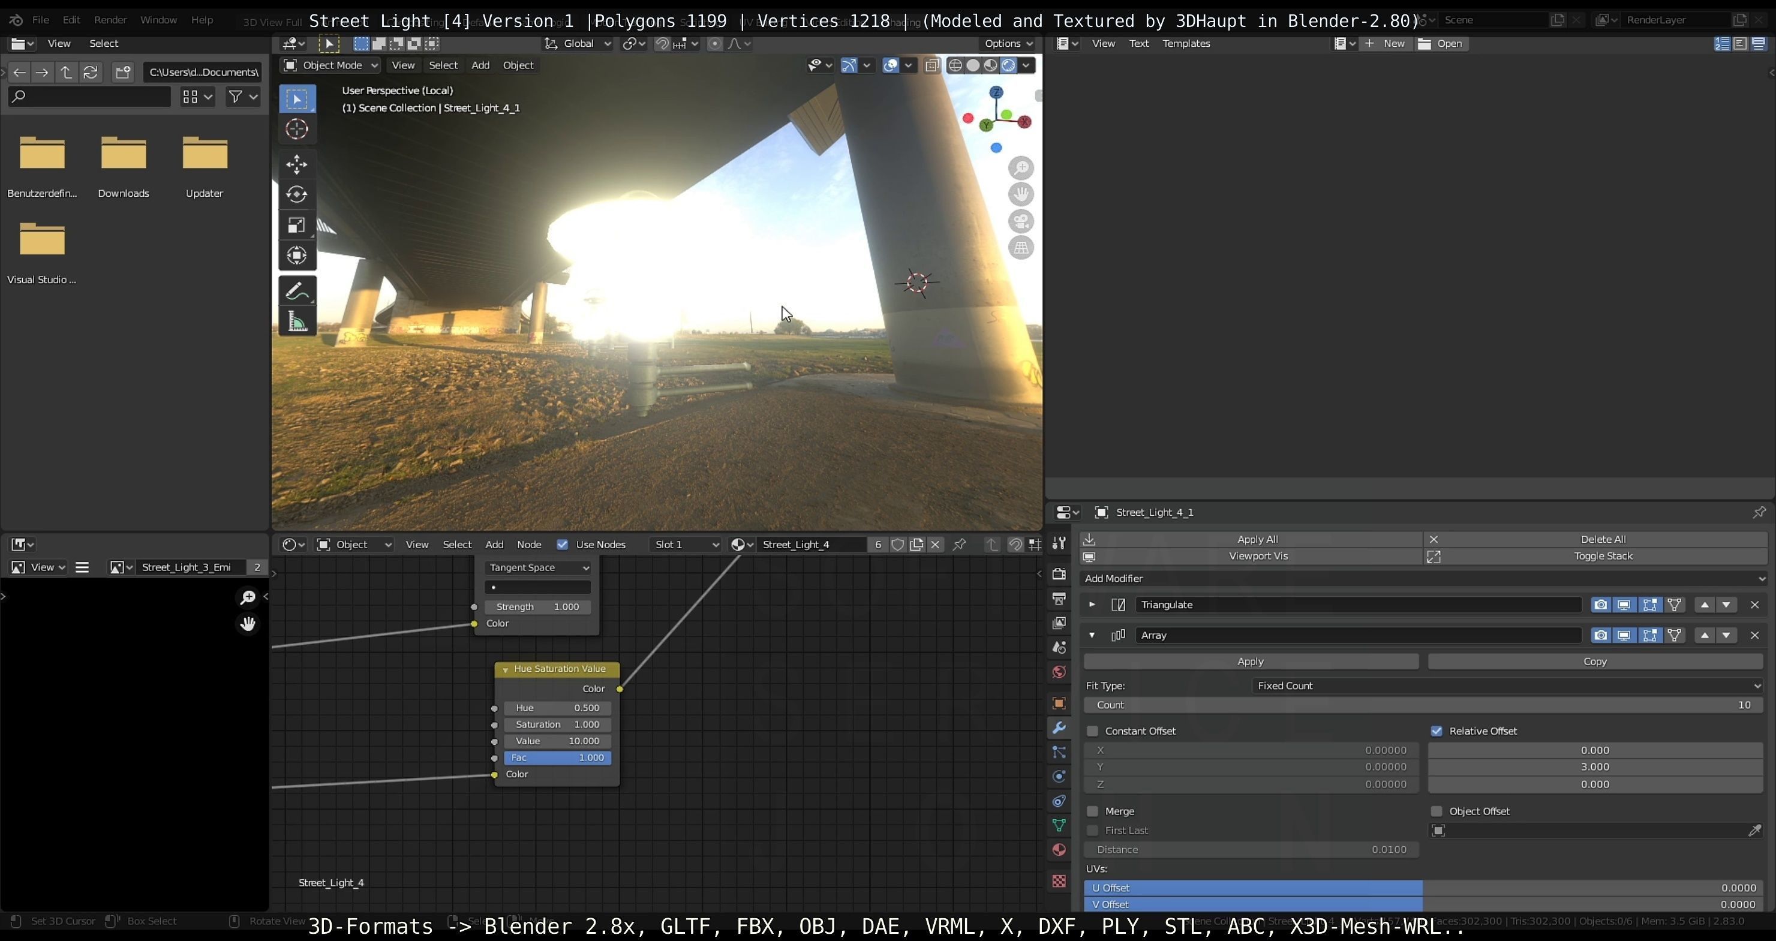Expand the Triangulate modifier panel
Image resolution: width=1776 pixels, height=941 pixels.
click(1092, 605)
